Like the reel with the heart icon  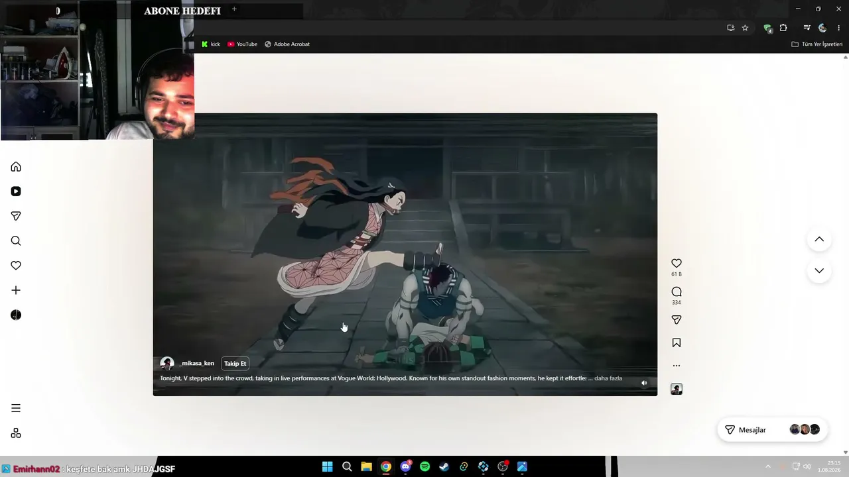pyautogui.click(x=677, y=263)
